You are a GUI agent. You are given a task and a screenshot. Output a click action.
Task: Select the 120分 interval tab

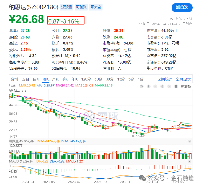[86, 79]
